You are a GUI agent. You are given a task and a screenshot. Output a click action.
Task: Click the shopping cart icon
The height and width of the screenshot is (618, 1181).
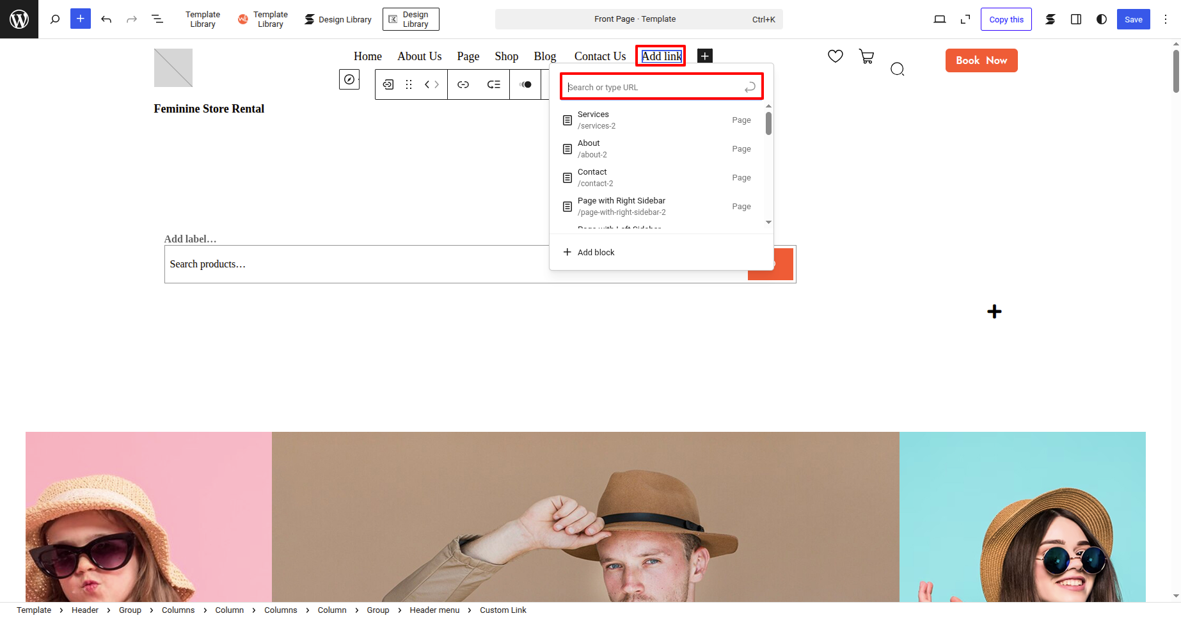tap(866, 57)
